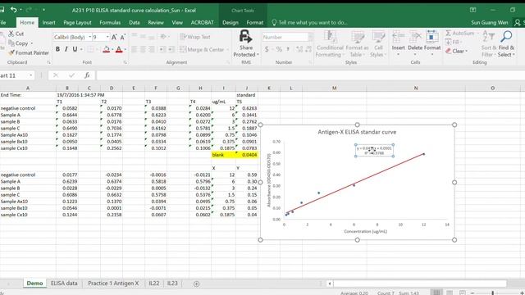
Task: Switch to Home ribbon tab
Action: 27,22
